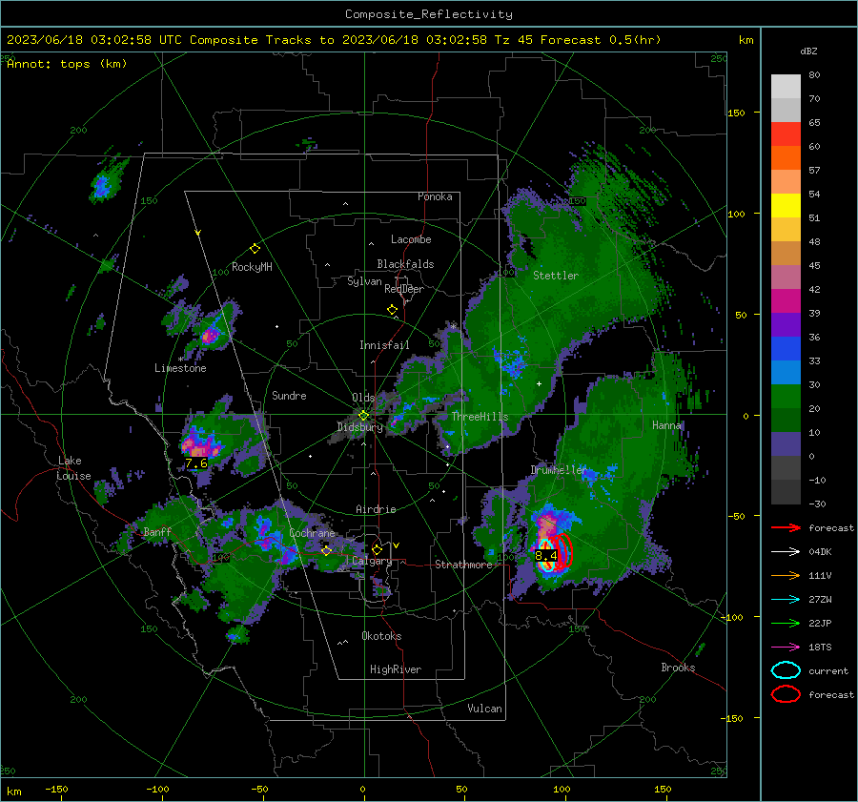Click the Brooks town label

pos(678,668)
